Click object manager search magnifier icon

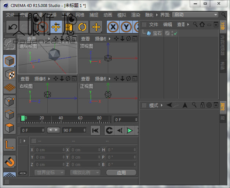(195, 24)
